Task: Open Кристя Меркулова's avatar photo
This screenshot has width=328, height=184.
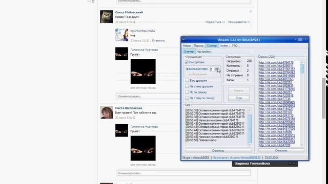Action: click(x=121, y=35)
